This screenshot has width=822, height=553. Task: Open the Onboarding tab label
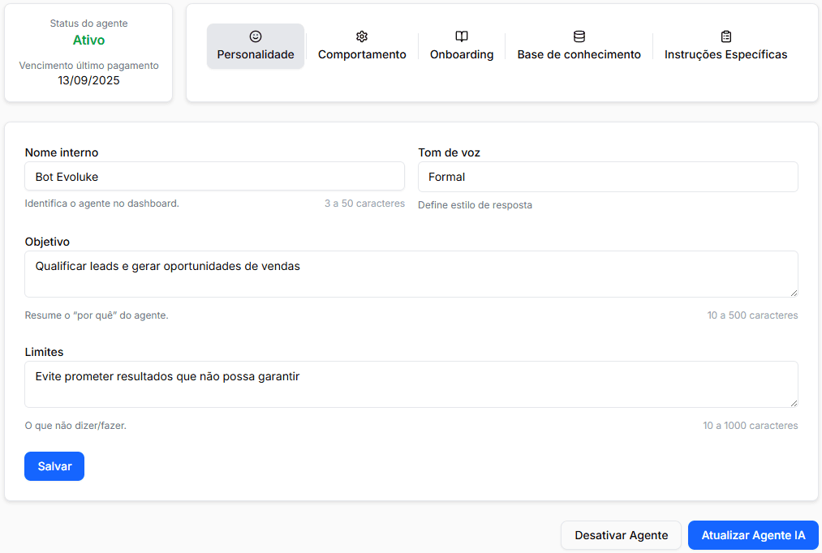tap(462, 55)
